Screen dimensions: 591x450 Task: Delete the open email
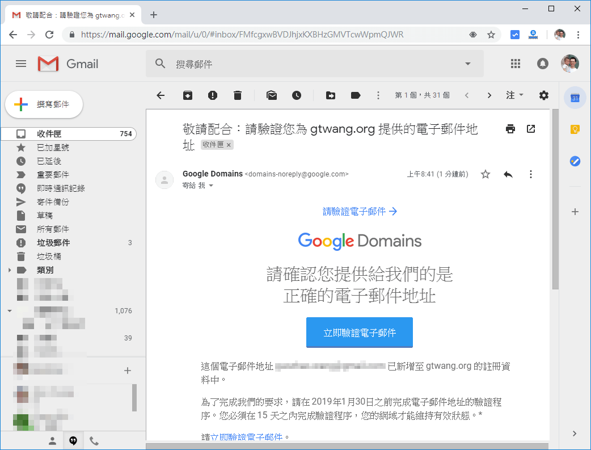tap(237, 95)
